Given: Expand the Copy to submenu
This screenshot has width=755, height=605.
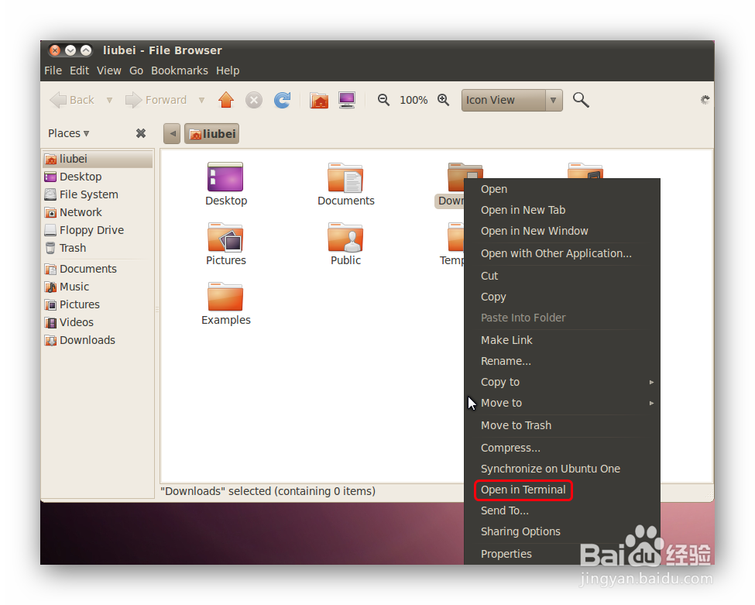Looking at the screenshot, I should 562,382.
